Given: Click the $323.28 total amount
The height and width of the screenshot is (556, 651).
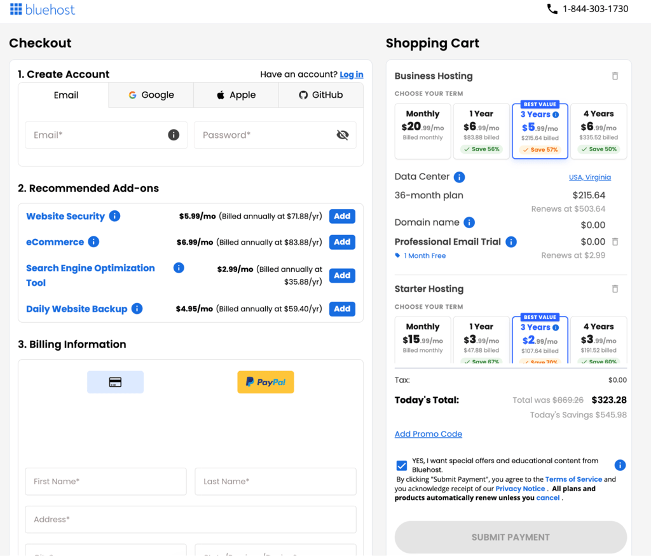Looking at the screenshot, I should click(609, 400).
